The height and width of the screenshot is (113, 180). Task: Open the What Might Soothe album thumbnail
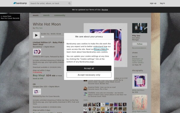point(139,102)
